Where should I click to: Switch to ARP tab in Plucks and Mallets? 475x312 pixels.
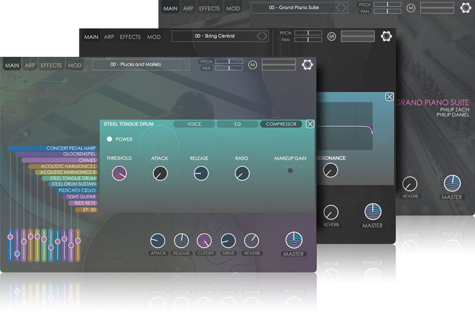(30, 66)
